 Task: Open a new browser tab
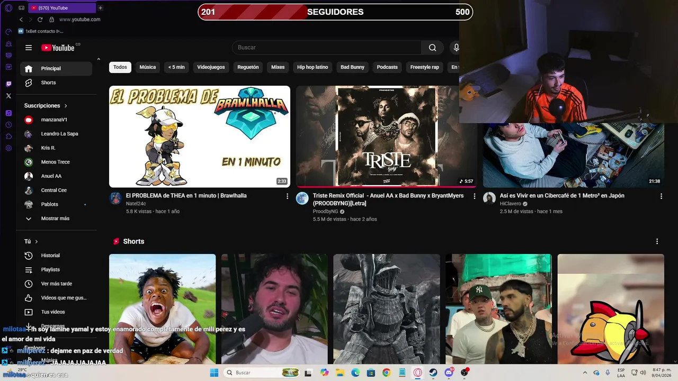(100, 8)
